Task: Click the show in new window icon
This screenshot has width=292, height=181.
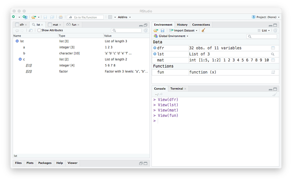Action: [x=30, y=30]
